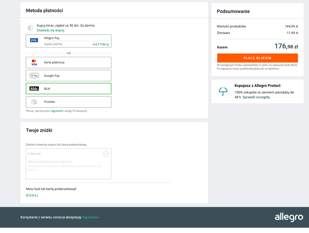309x233 pixels.
Task: Open 'Dowiedz się więcej' link
Action: pos(50,30)
